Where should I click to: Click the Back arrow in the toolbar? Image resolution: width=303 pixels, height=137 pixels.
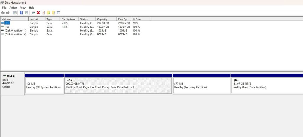(3, 13)
